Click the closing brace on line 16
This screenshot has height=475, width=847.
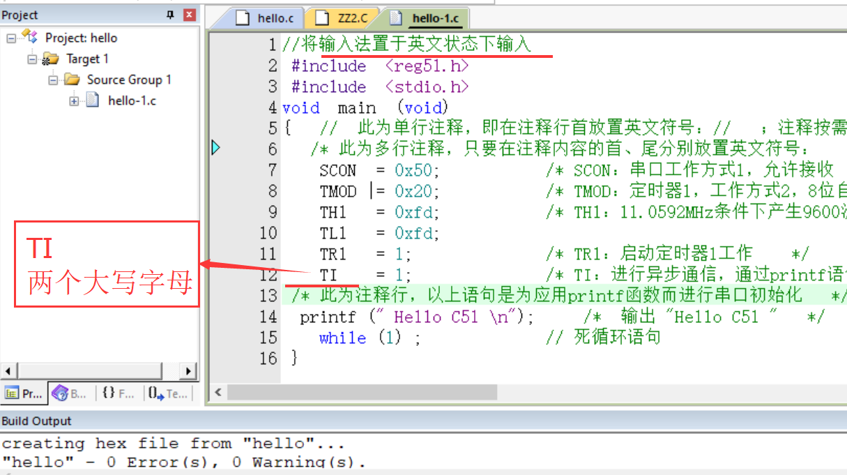tap(294, 359)
